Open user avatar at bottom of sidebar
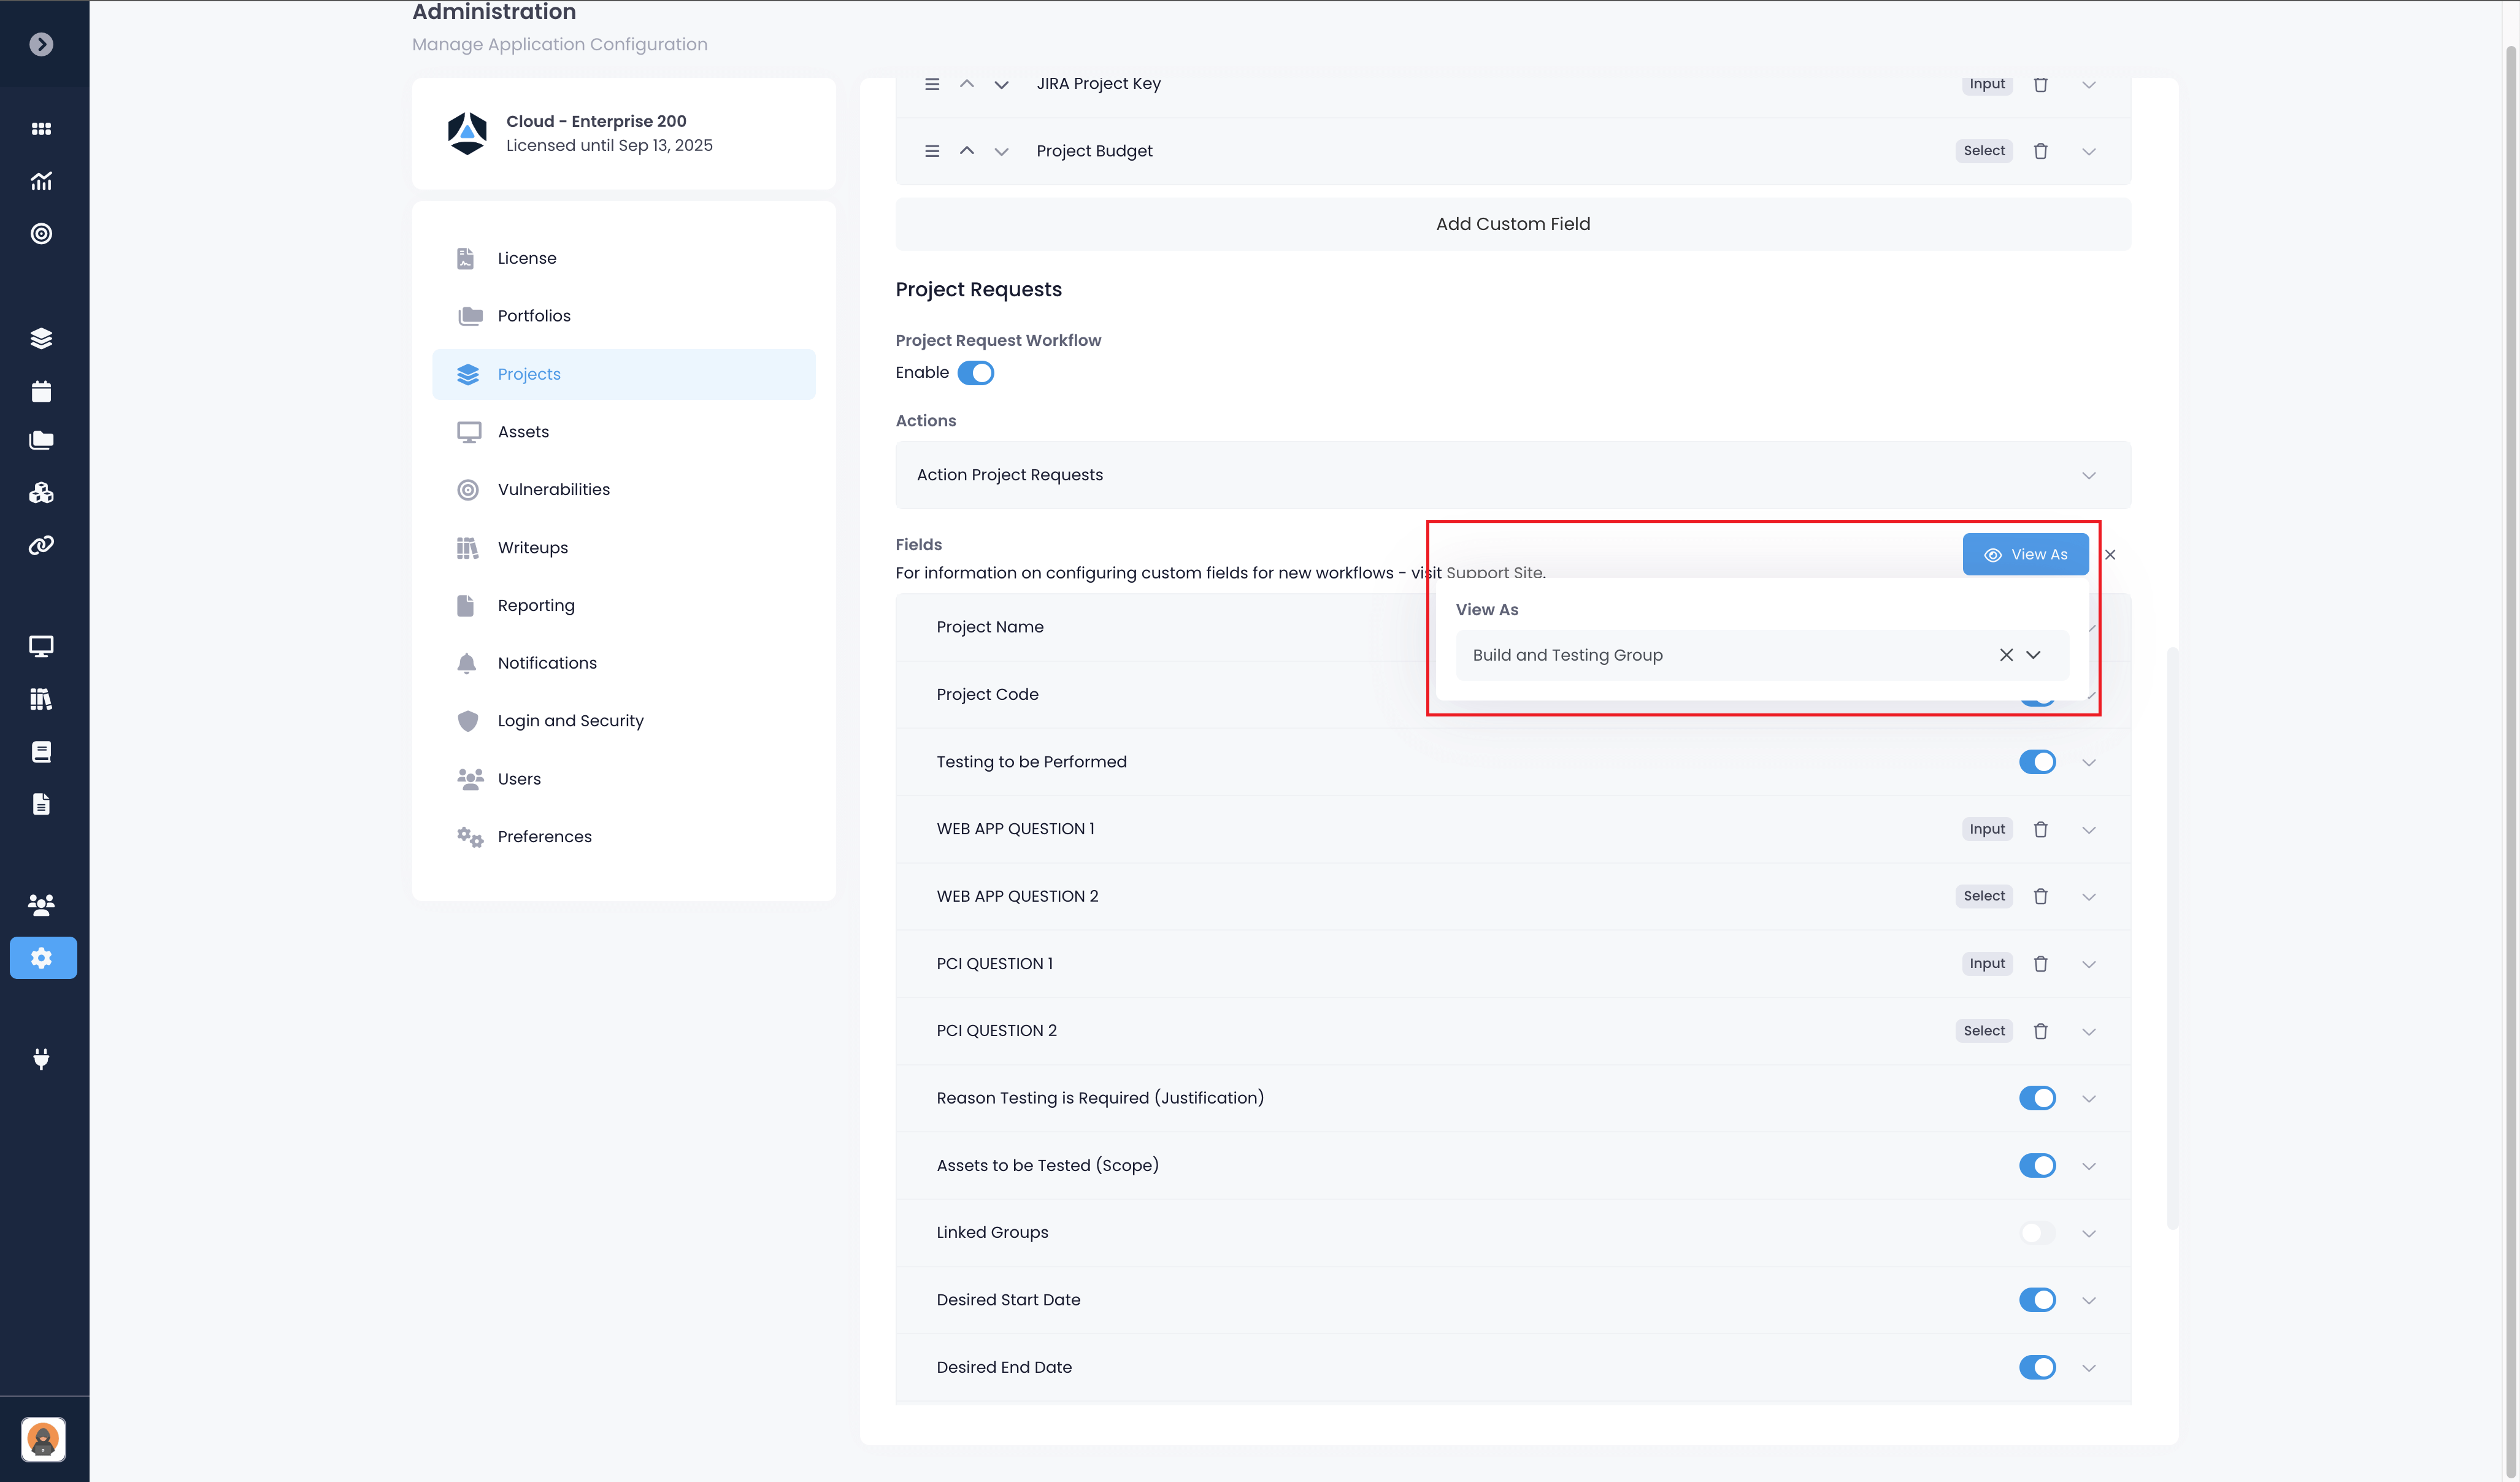The image size is (2520, 1482). 43,1439
